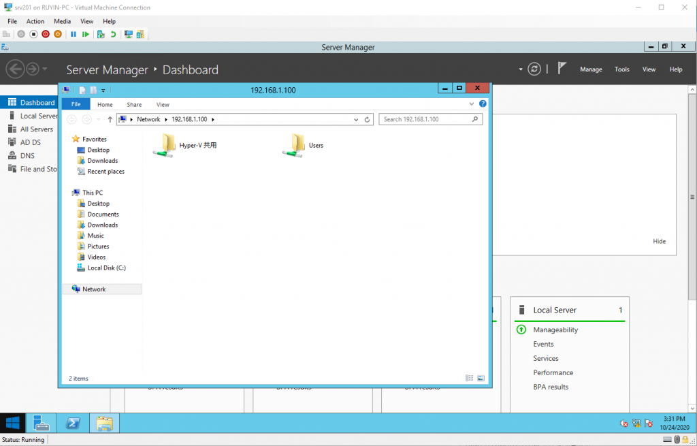This screenshot has width=697, height=446.
Task: Open the address bar history dropdown
Action: pyautogui.click(x=356, y=119)
